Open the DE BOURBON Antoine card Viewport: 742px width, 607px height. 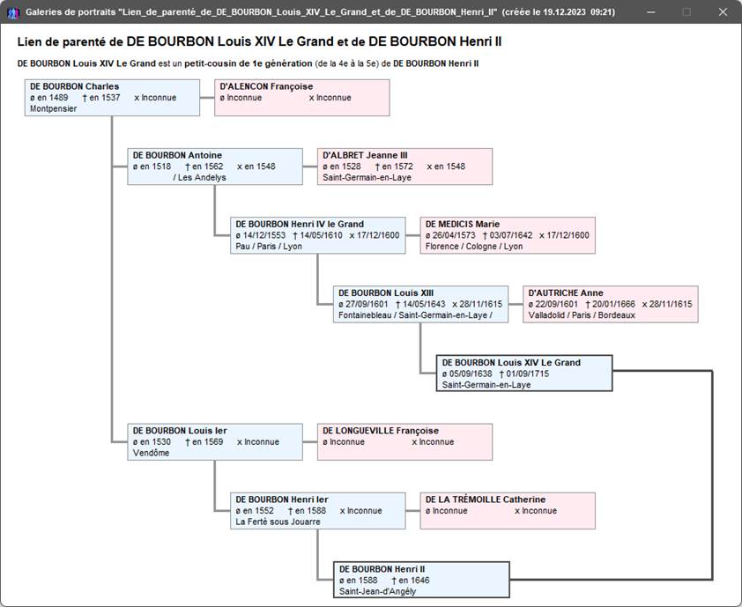click(x=215, y=167)
